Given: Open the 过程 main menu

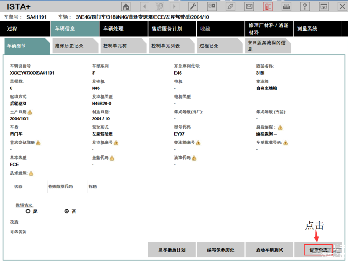Looking at the screenshot, I should click(25, 29).
